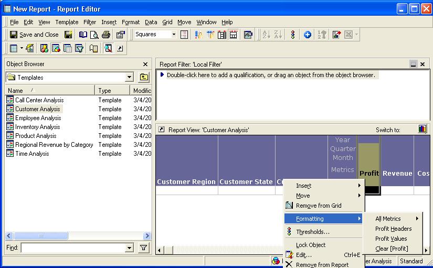Click the sort ascending A-Z icon
Screen dimensions: 433x268
[x=267, y=35]
